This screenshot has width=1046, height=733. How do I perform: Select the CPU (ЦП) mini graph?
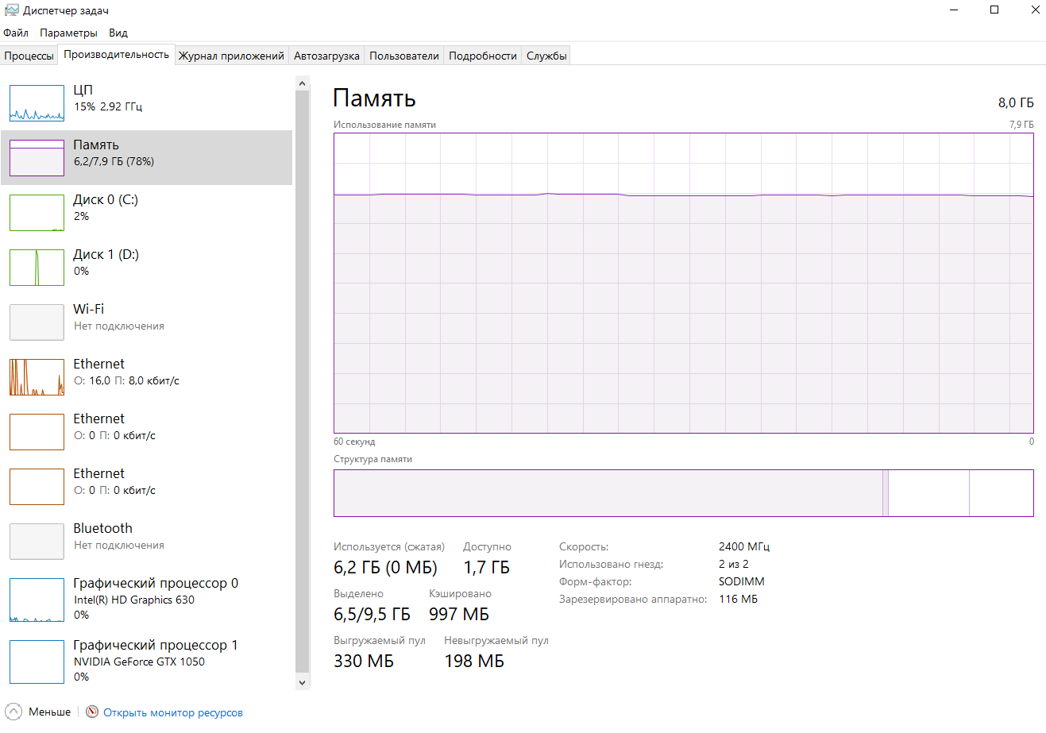point(37,103)
